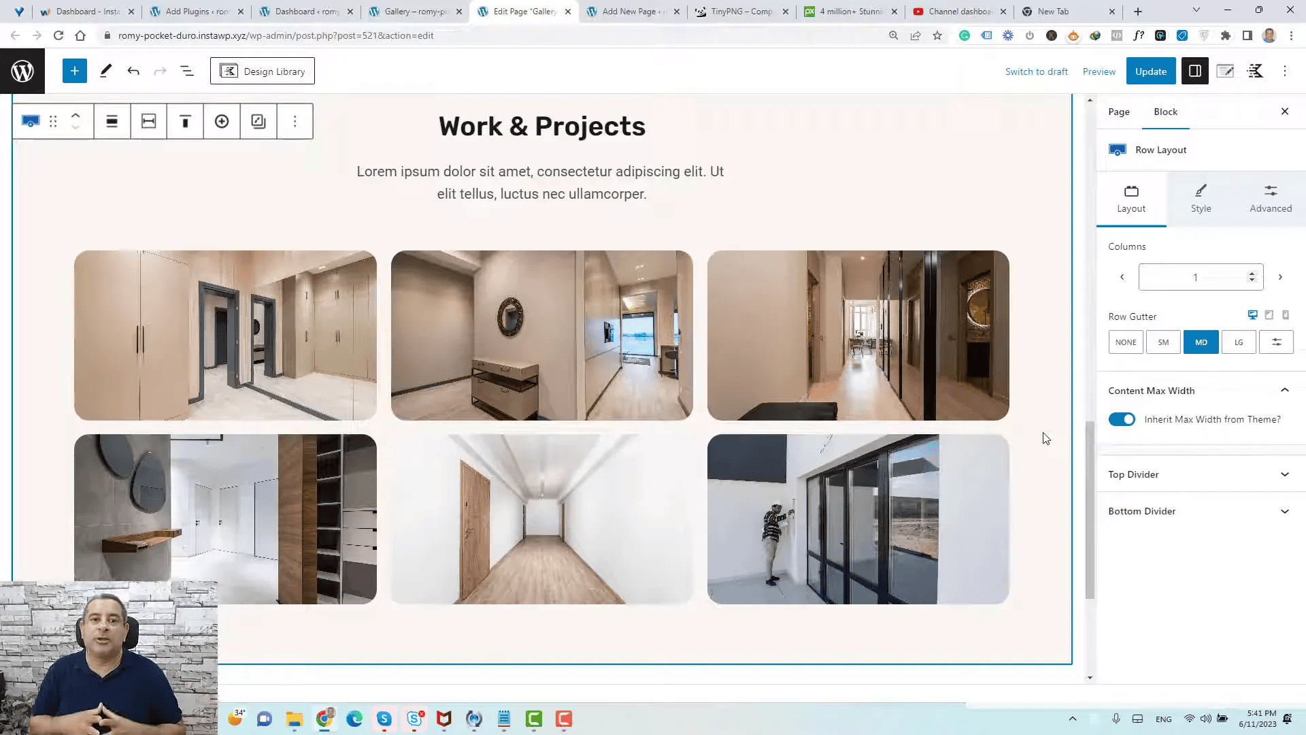Screen dimensions: 1306x735
Task: Toggle the settings sidebar icon
Action: point(1194,71)
